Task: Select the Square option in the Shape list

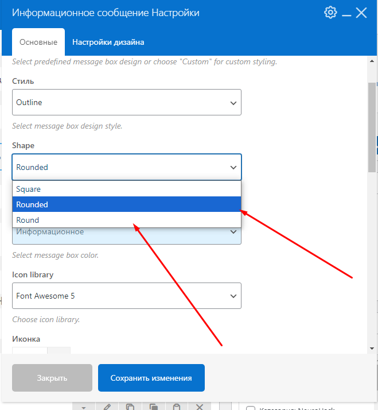Action: tap(126, 189)
